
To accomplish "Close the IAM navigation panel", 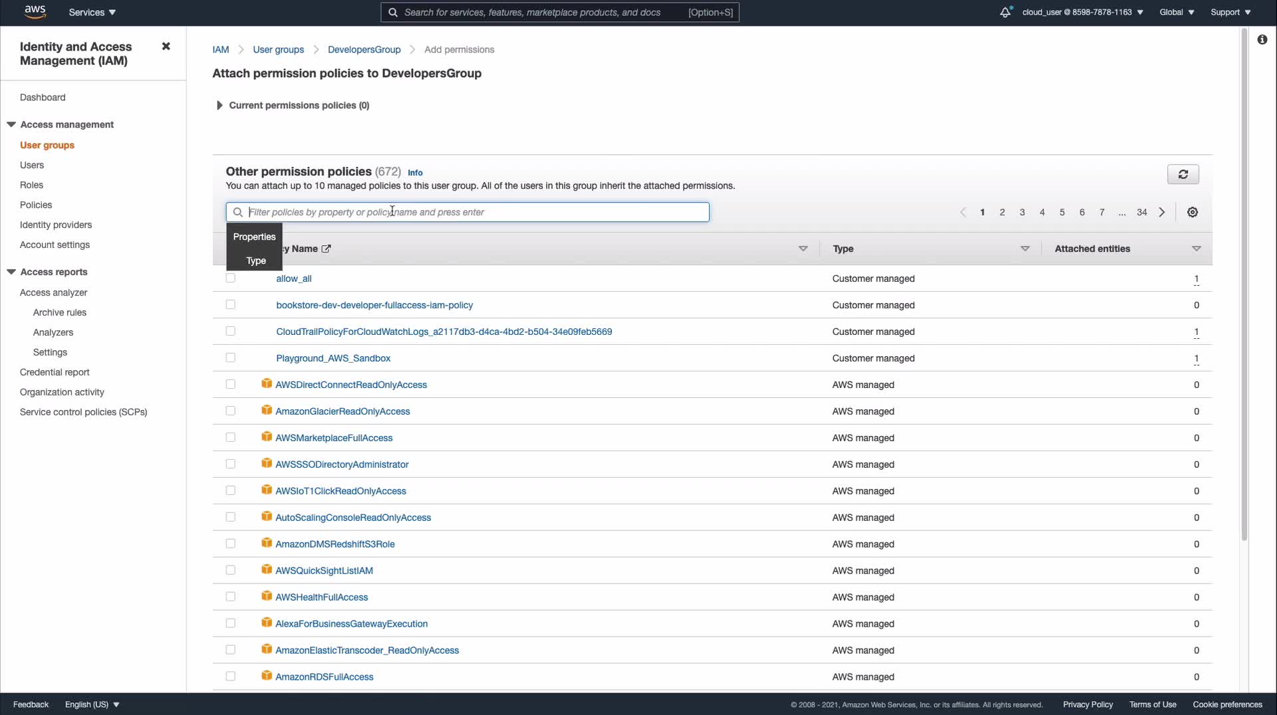I will click(166, 47).
